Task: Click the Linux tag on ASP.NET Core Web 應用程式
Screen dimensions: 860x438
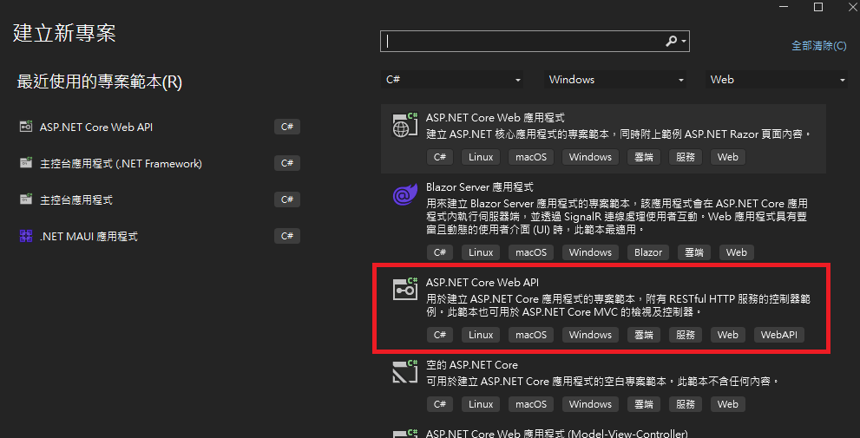Action: point(481,157)
